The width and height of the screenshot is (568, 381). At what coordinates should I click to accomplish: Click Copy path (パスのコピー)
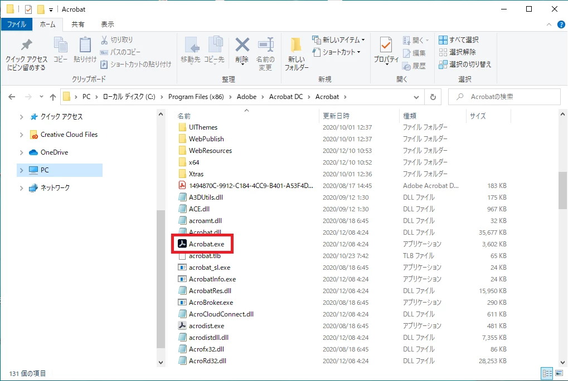(x=120, y=52)
